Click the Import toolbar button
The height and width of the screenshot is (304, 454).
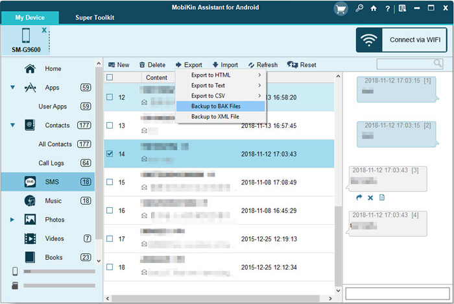coord(225,65)
